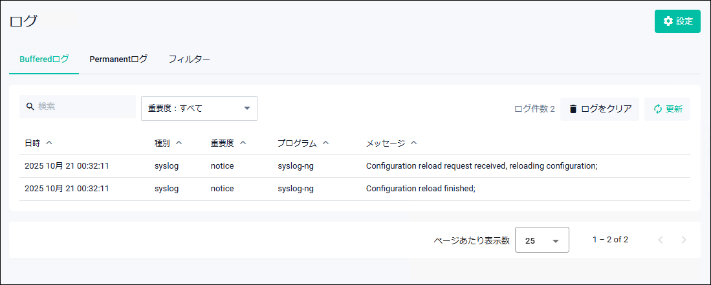Viewport: 711px width, 285px height.
Task: Switch to the Permanentログ tab
Action: pos(118,59)
